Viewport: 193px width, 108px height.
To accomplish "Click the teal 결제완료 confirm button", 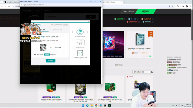I will (x=50, y=61).
